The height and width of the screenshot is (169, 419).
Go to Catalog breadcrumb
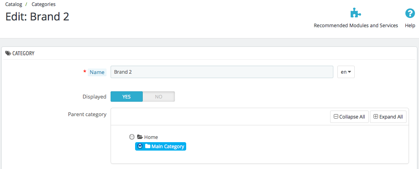pyautogui.click(x=14, y=4)
